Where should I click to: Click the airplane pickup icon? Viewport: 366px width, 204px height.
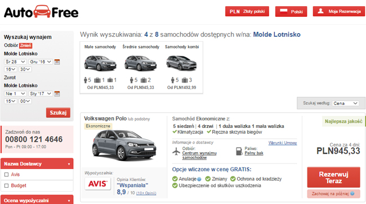coord(176,152)
